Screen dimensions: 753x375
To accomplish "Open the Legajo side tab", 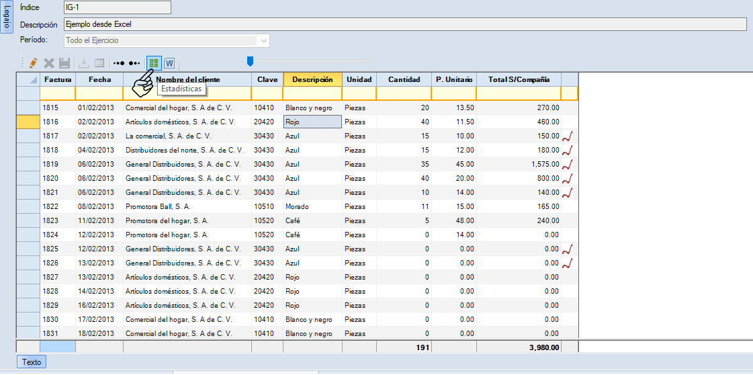I will [x=7, y=18].
